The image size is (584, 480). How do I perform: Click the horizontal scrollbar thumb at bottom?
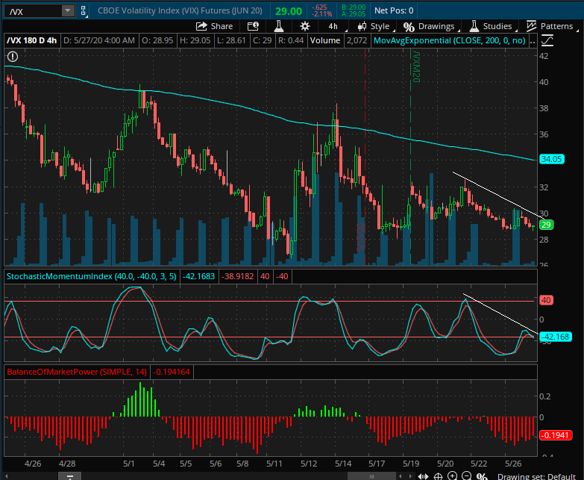pyautogui.click(x=371, y=476)
